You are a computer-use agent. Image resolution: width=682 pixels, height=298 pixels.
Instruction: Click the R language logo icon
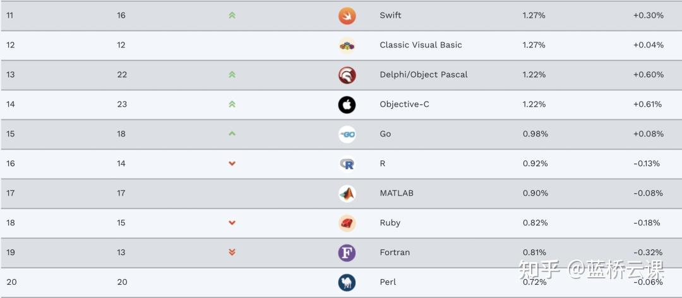pyautogui.click(x=347, y=164)
